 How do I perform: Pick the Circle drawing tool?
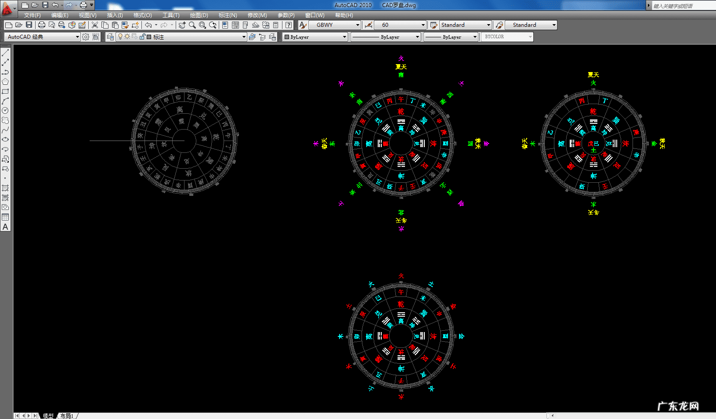[x=5, y=111]
